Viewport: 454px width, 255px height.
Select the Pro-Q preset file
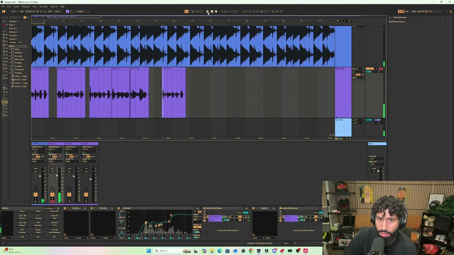20,80
